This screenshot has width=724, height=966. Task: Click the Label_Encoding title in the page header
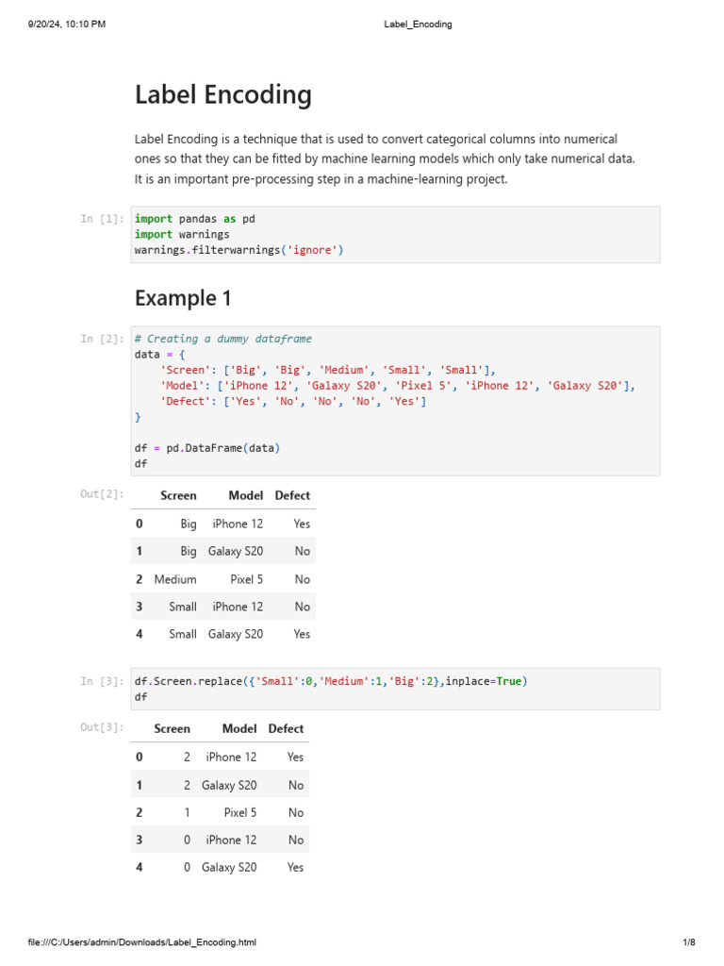coord(418,25)
